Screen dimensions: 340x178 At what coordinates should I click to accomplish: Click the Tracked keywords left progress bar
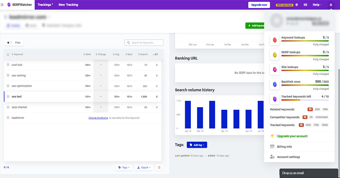tap(305, 100)
